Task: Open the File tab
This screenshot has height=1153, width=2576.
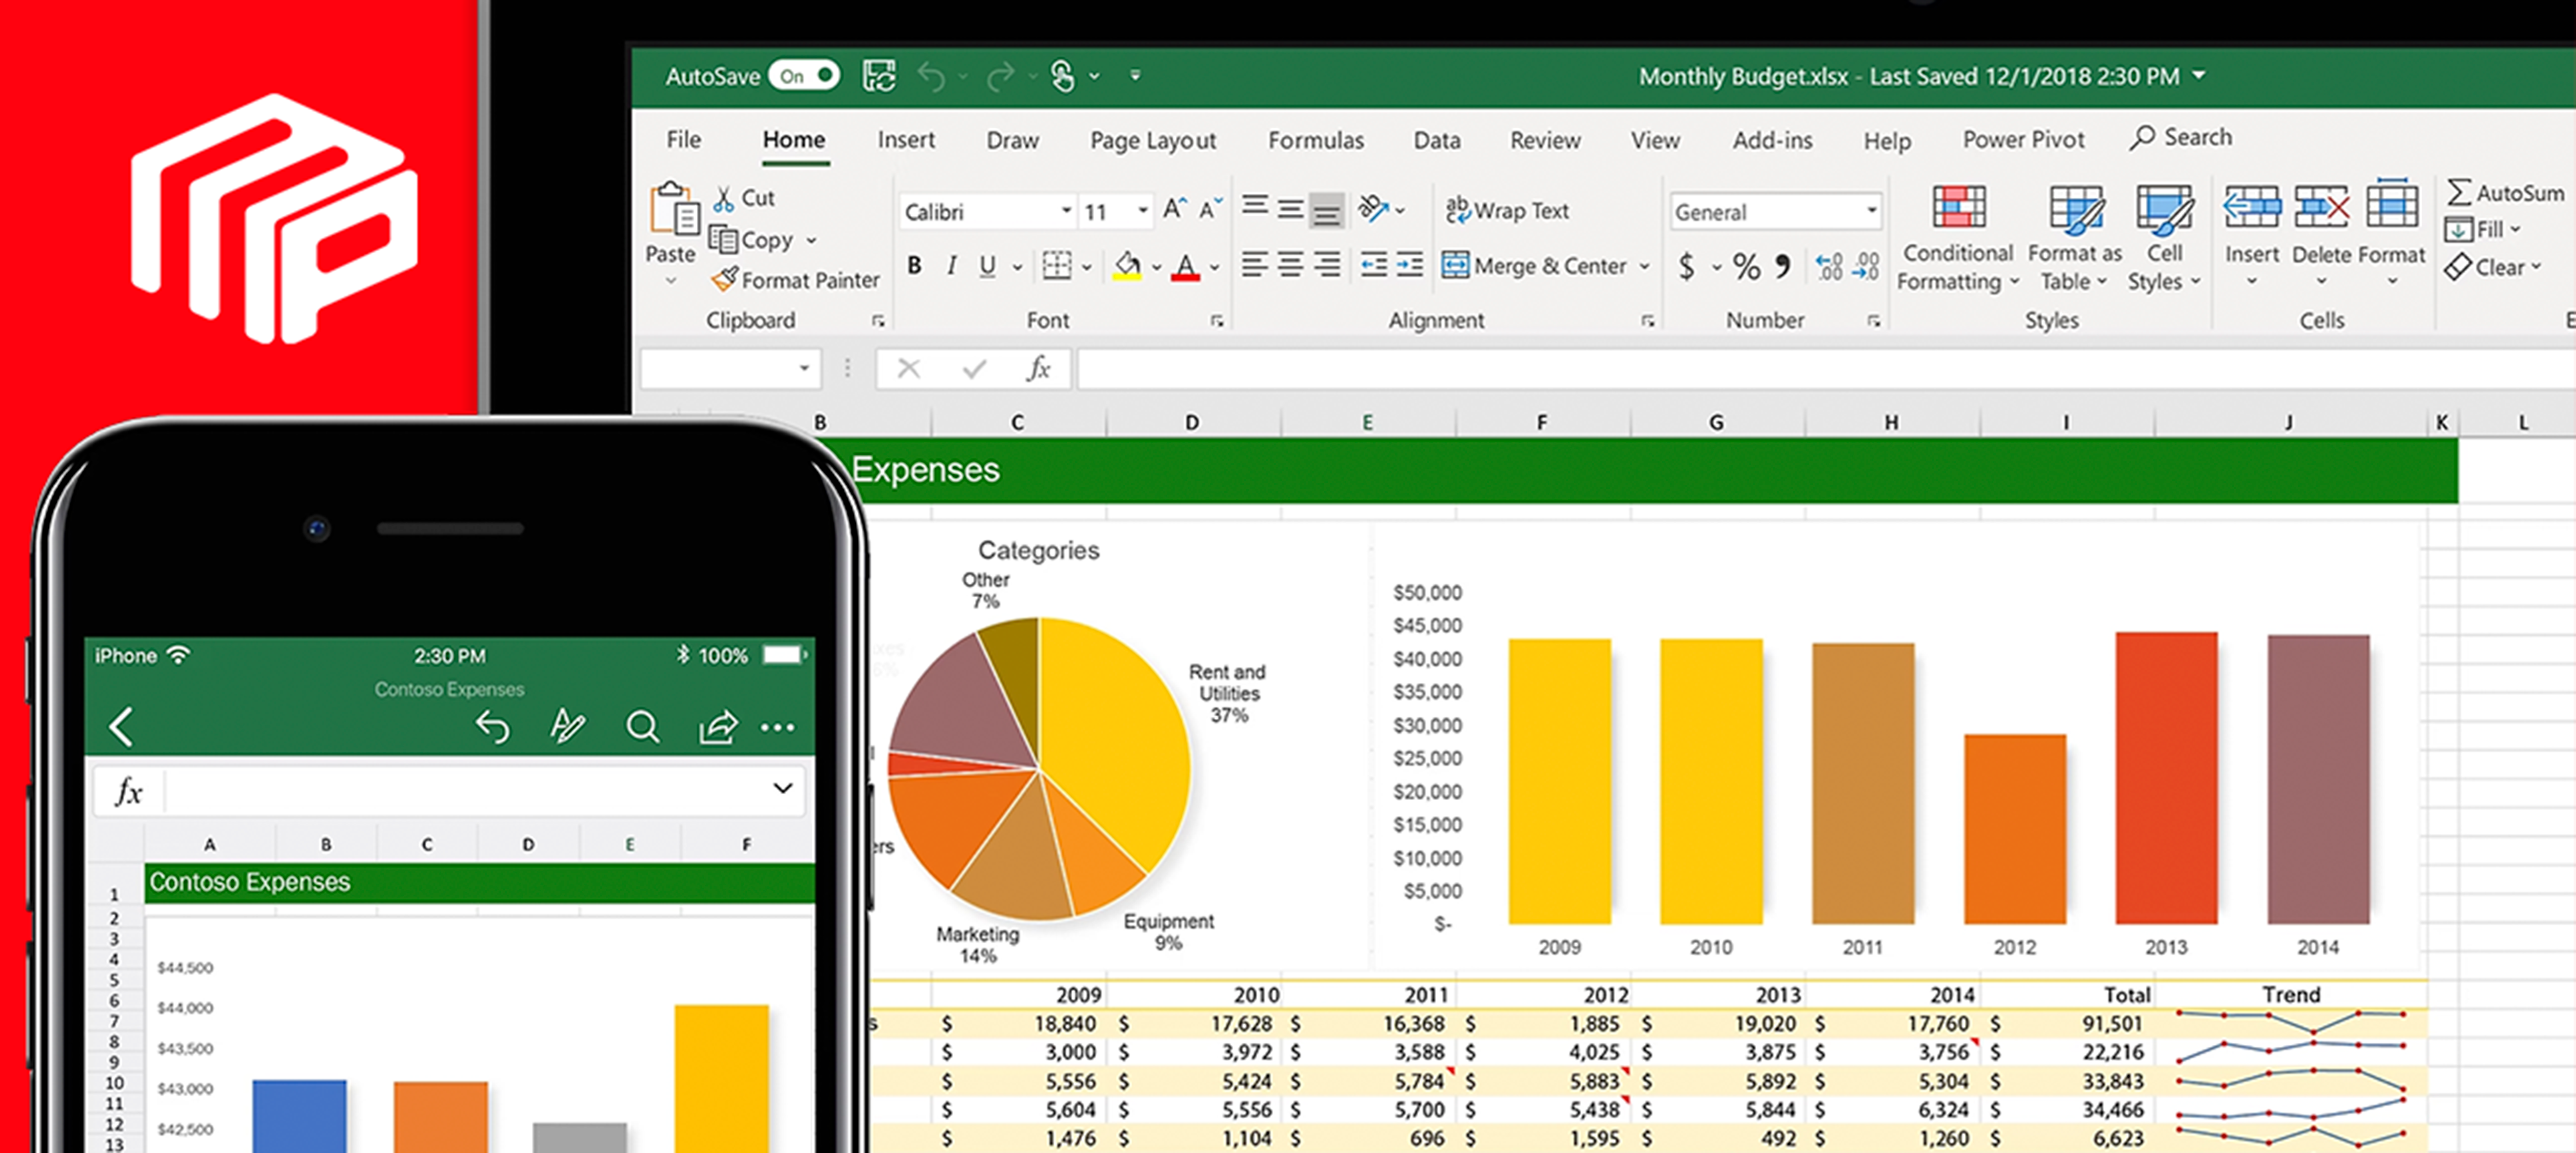Action: point(684,140)
